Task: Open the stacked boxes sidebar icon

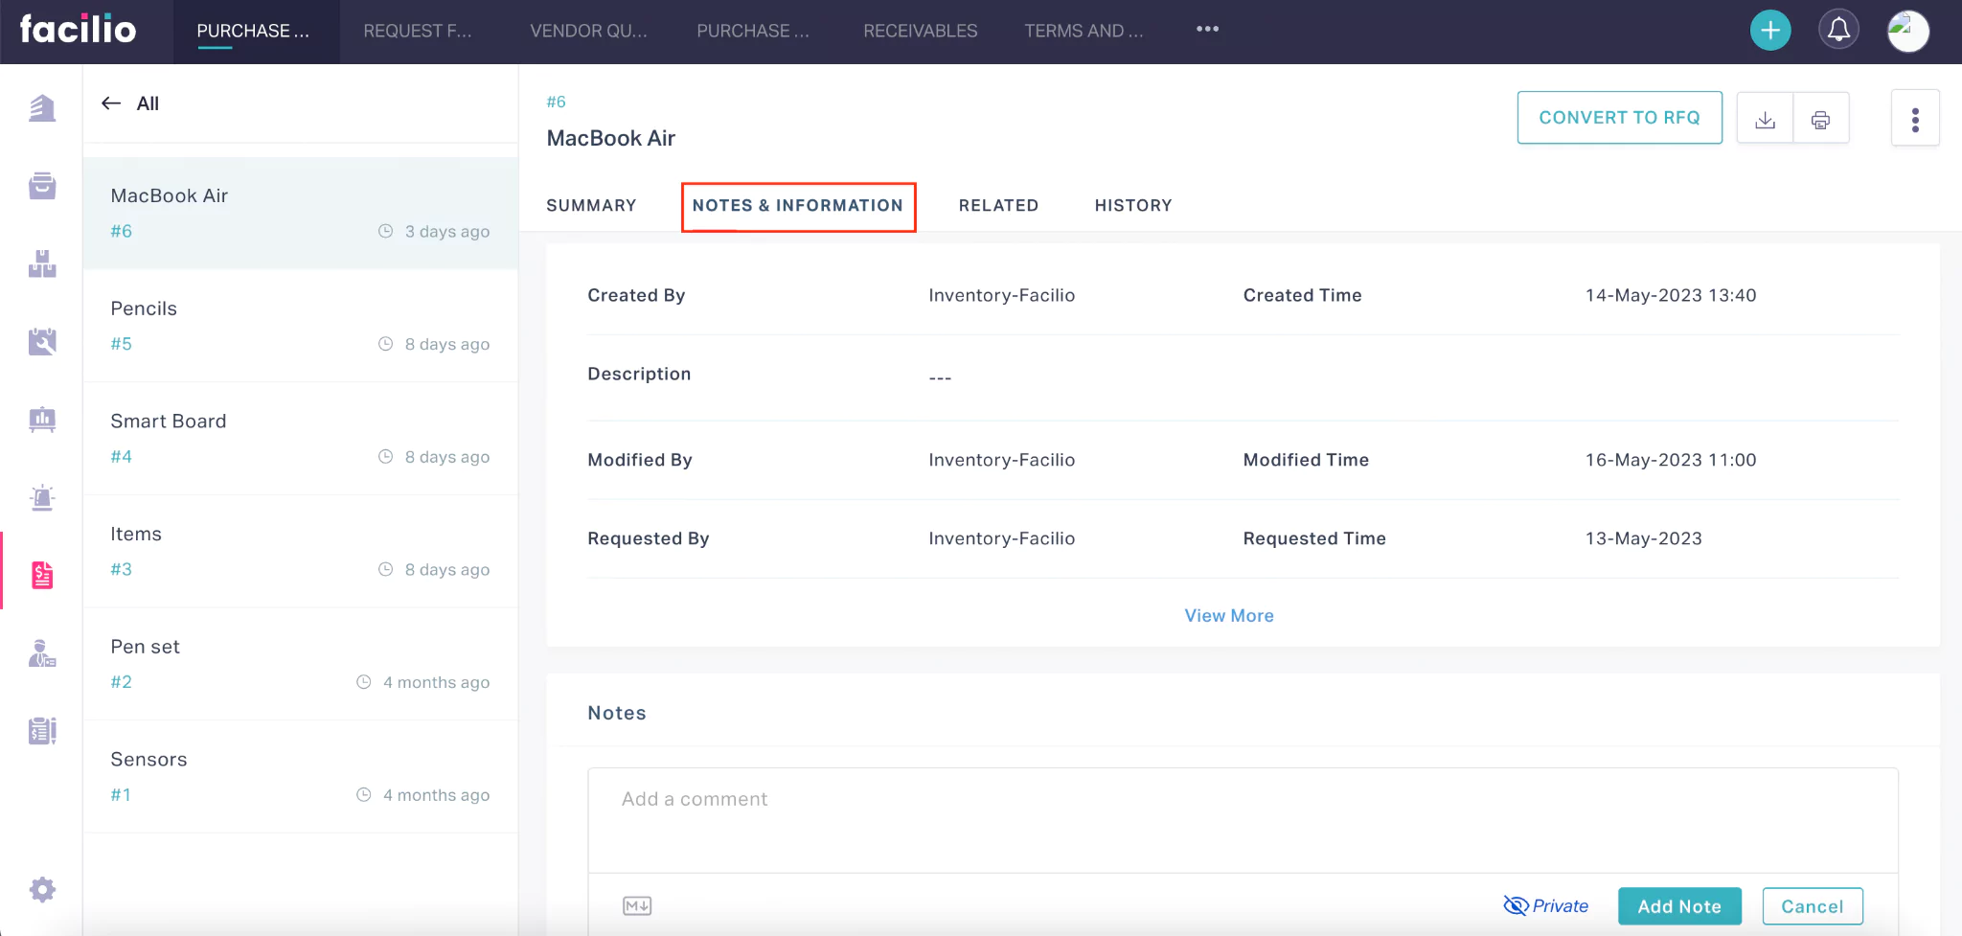Action: 42,263
